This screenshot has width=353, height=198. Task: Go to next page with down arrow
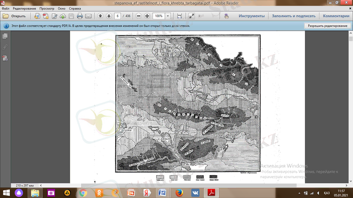point(109,16)
